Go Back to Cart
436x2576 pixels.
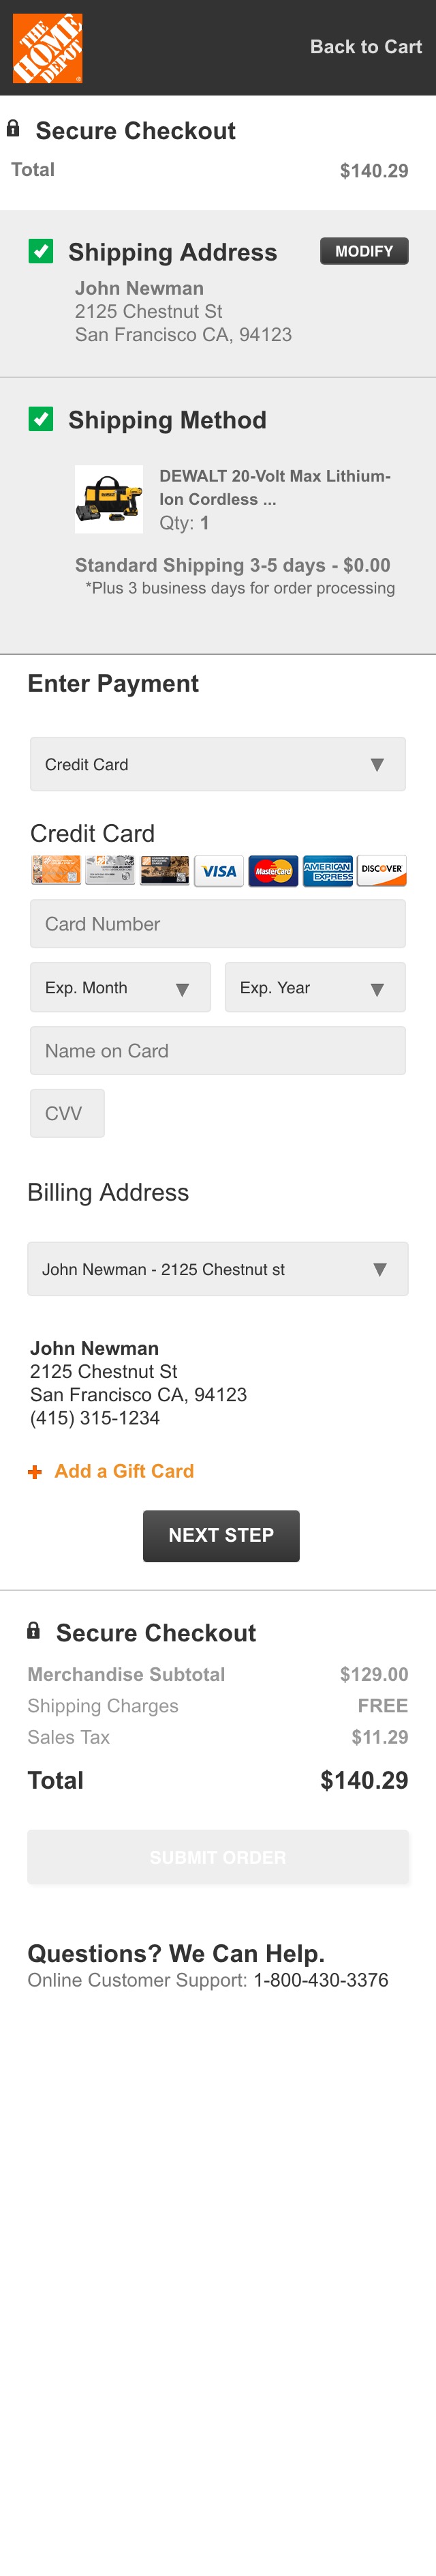[366, 47]
